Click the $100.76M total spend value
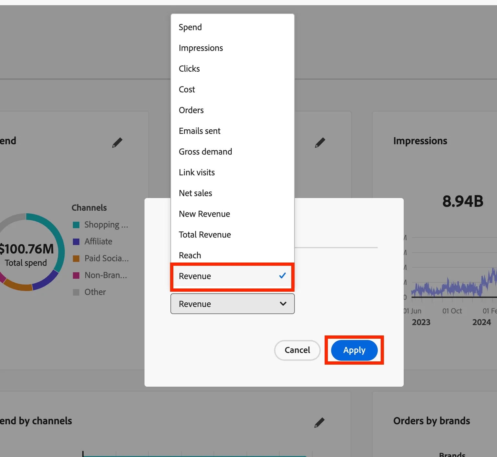 27,249
